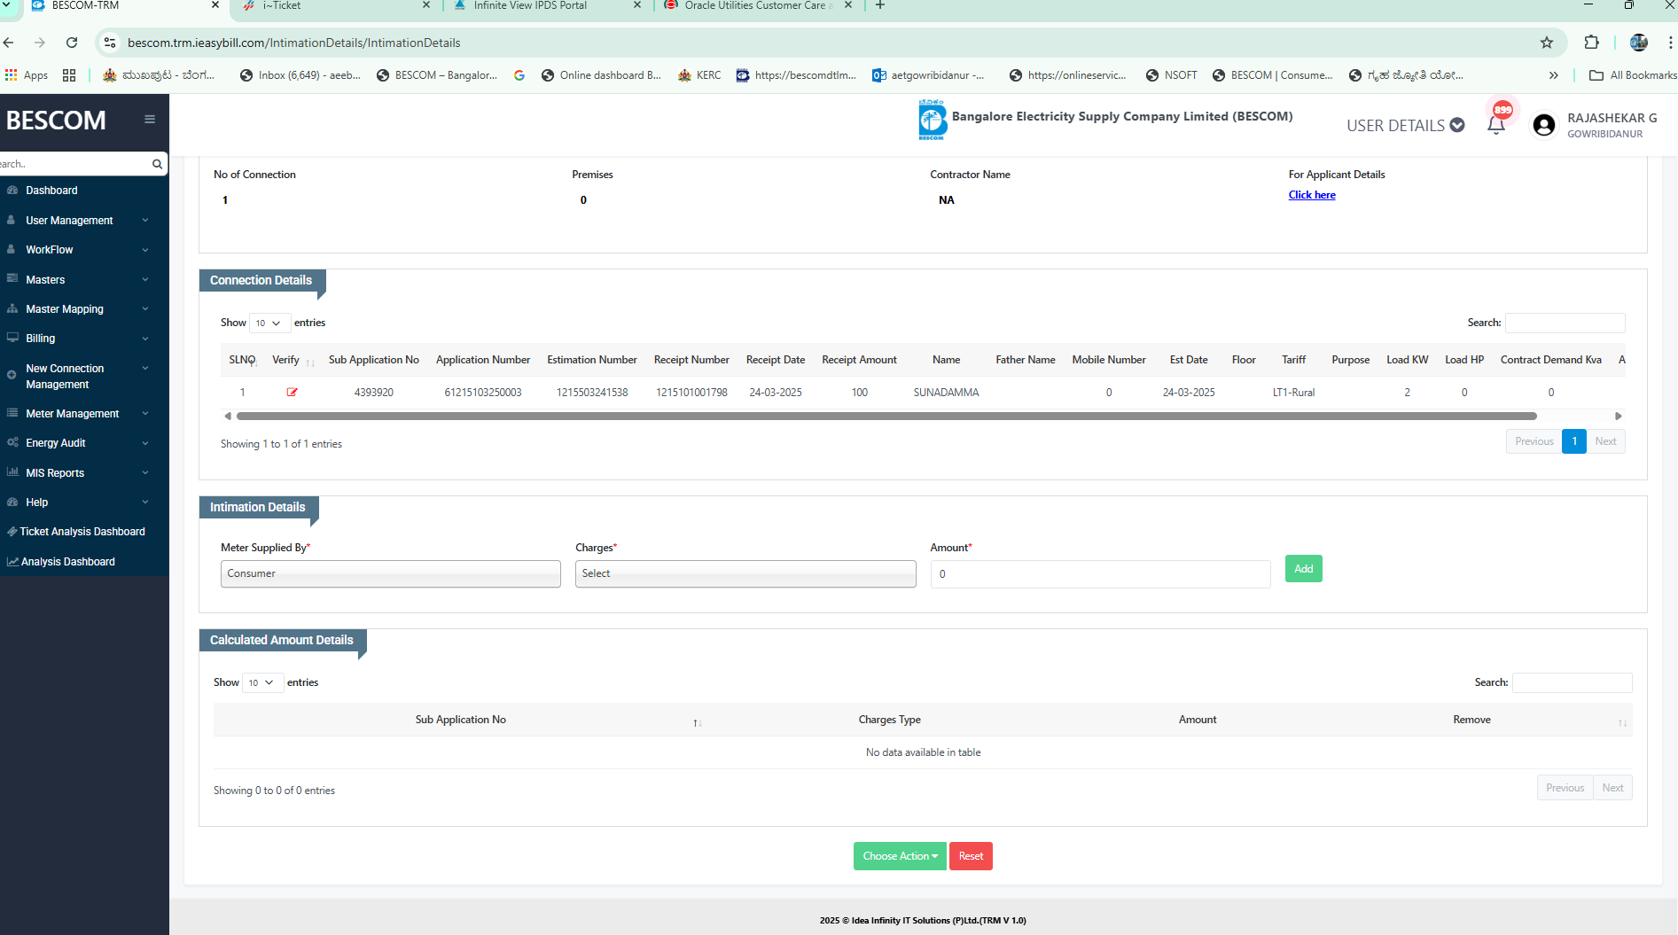Open the Apps grid shortcut in bookmarks bar
The height and width of the screenshot is (935, 1678).
pos(27,75)
